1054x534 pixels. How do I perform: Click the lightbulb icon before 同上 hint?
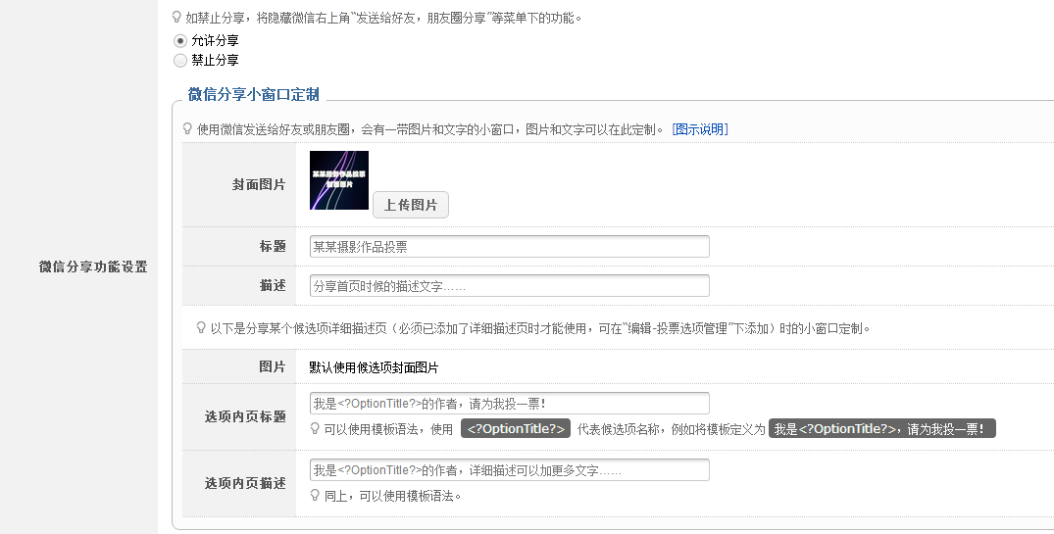click(315, 496)
